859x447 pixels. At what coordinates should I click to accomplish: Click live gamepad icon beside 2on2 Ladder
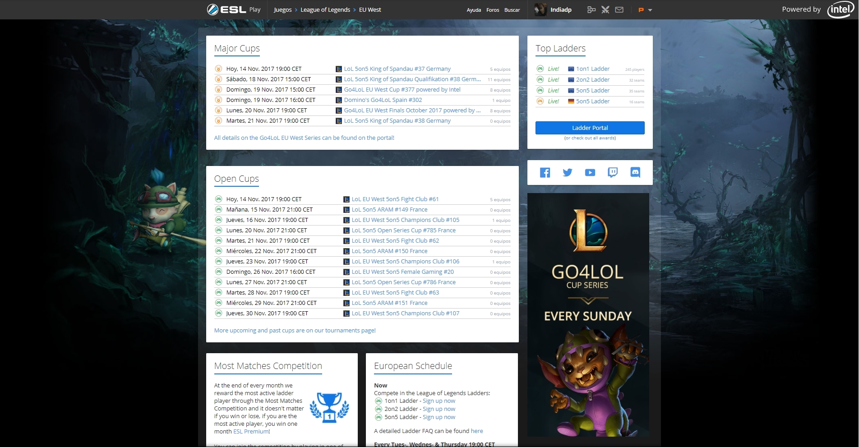point(540,79)
